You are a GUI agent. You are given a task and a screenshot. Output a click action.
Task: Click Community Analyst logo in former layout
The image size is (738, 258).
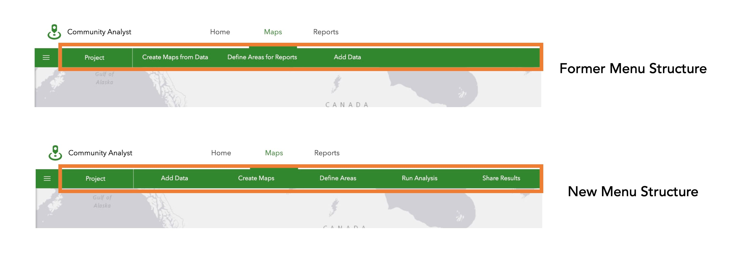tap(54, 32)
